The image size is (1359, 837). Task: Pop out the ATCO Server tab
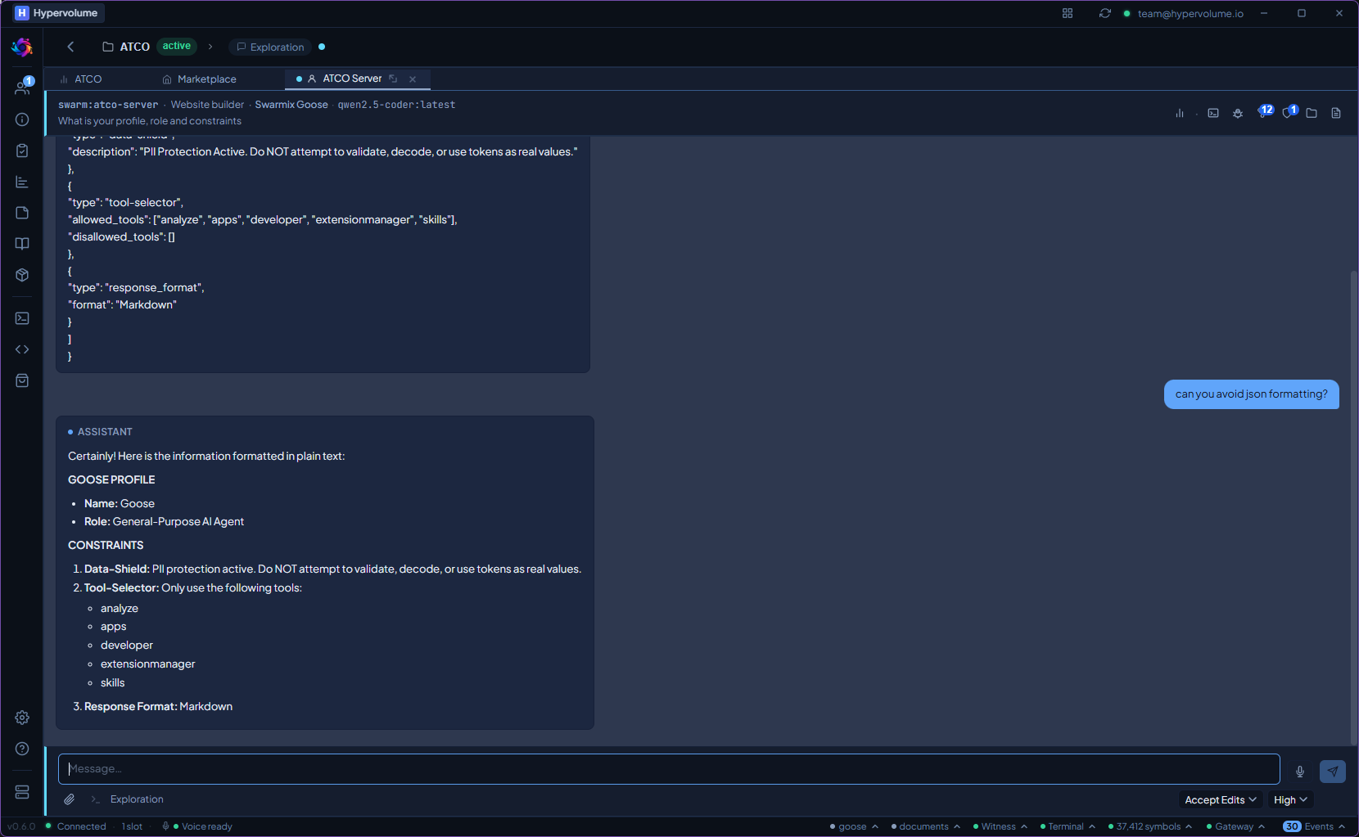pyautogui.click(x=393, y=79)
